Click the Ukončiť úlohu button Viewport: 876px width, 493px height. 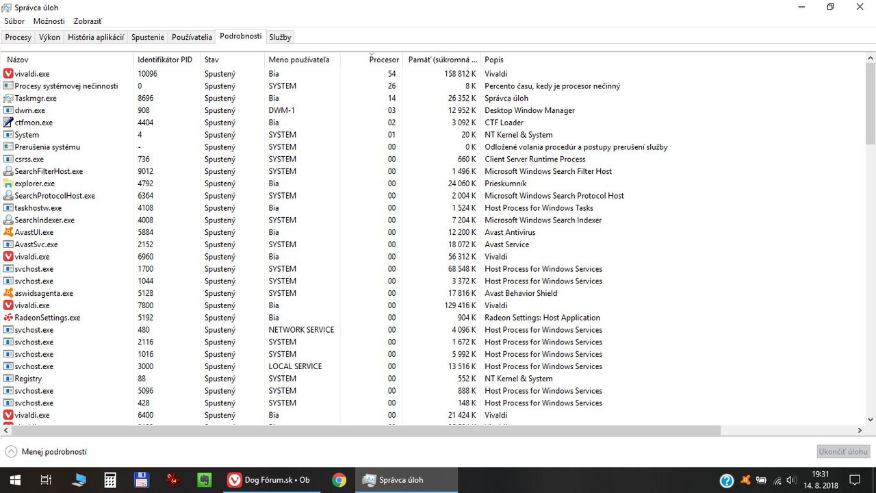844,452
